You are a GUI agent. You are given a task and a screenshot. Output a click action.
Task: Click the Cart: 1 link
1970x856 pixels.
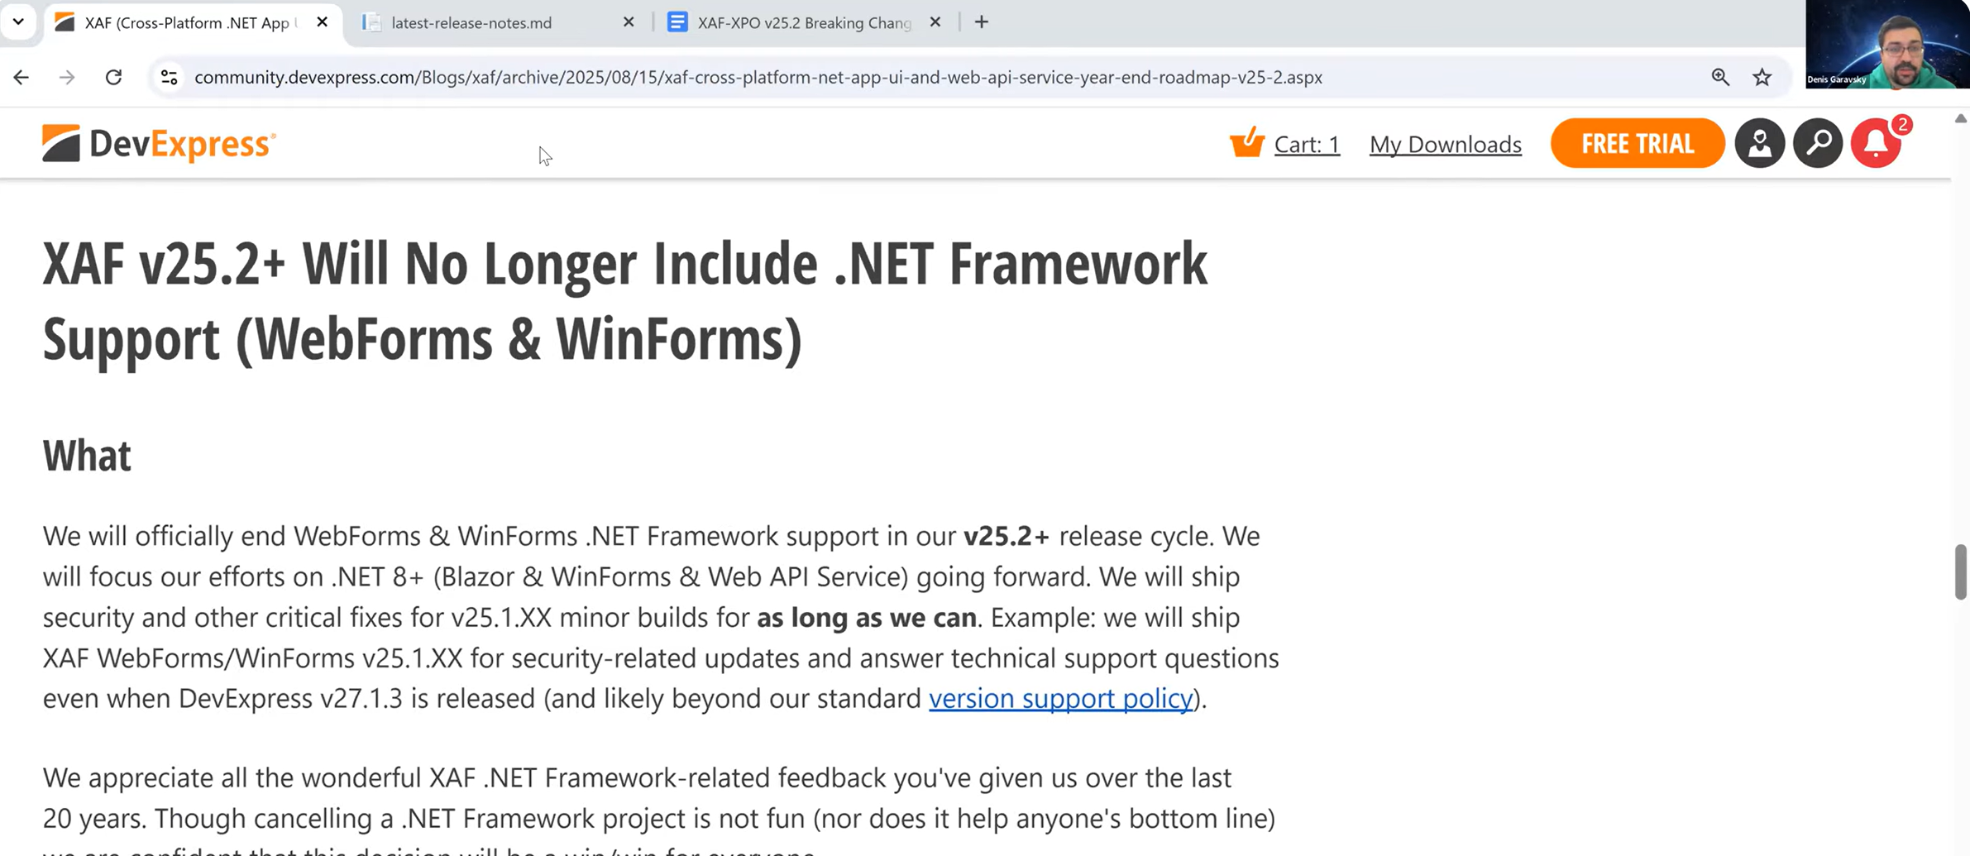1306,145
